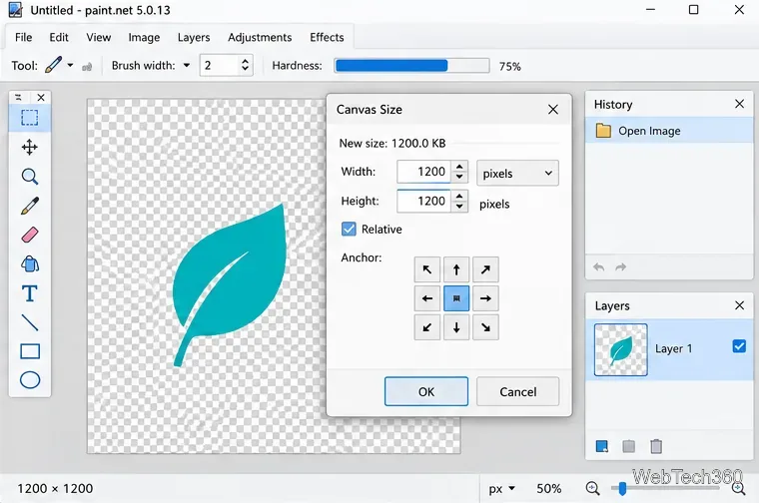759x503 pixels.
Task: Set anchor to top-right
Action: point(485,269)
